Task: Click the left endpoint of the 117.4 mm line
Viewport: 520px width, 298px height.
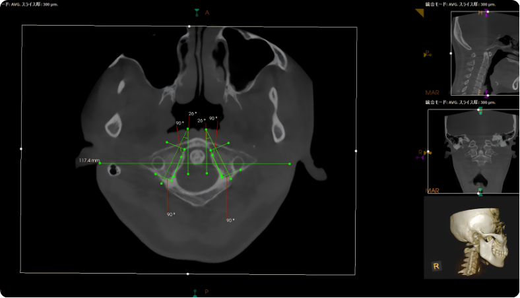Action: pyautogui.click(x=100, y=163)
